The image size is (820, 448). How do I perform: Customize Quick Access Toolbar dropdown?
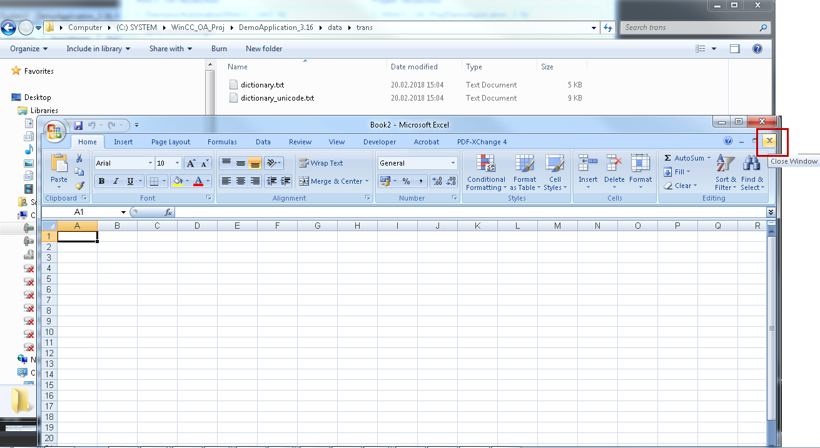pos(137,125)
